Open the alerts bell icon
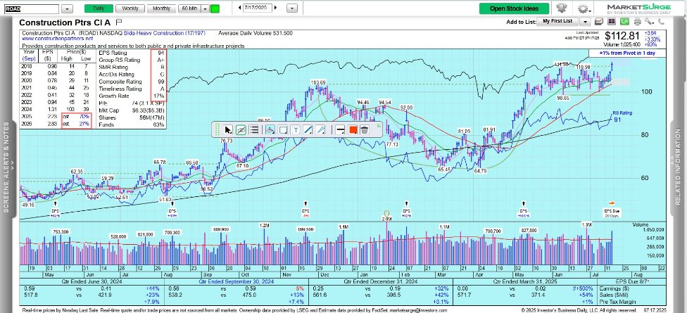 click(x=560, y=8)
